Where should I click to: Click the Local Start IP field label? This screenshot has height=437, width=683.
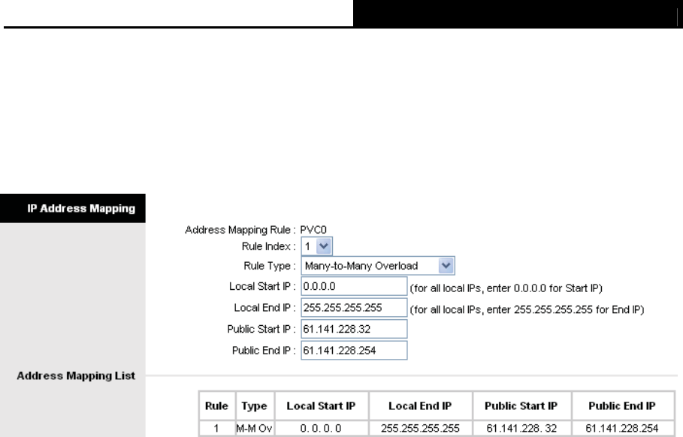pos(263,286)
